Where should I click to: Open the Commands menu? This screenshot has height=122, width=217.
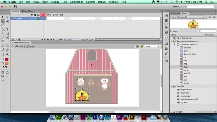point(77,2)
